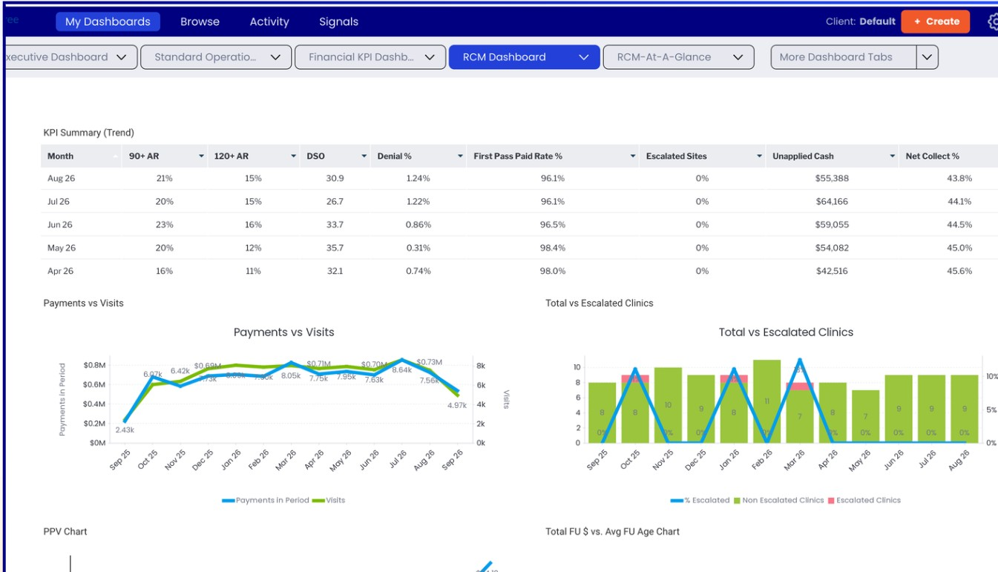Open the DSO column filter arrow
Screen dimensions: 998x572
[x=364, y=157]
